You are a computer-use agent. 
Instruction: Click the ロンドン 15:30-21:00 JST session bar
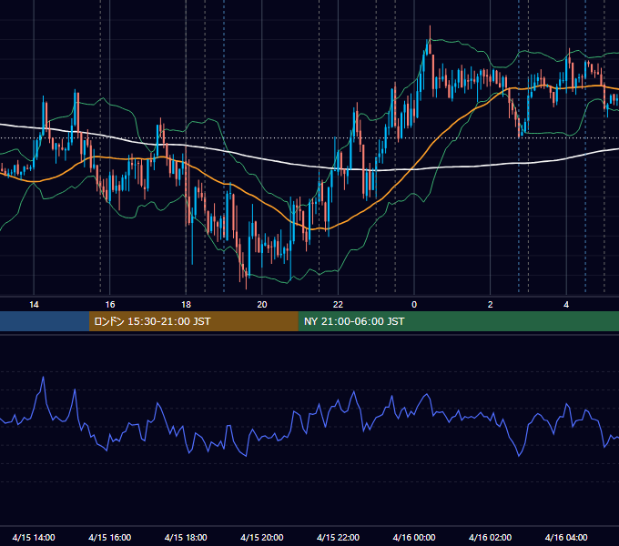click(x=193, y=321)
